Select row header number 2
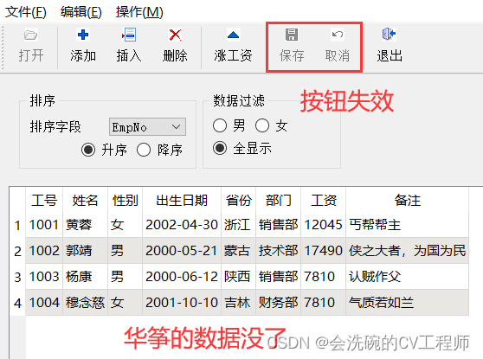 [17, 251]
